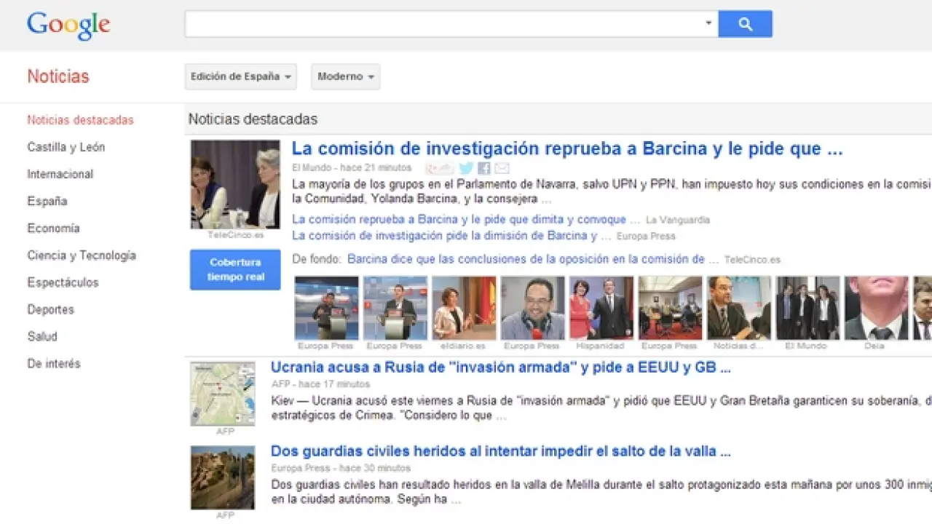Image resolution: width=932 pixels, height=524 pixels.
Task: Open the Moderno layout dropdown
Action: click(x=345, y=76)
